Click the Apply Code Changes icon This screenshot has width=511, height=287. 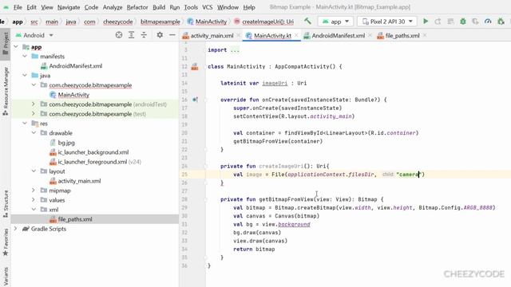(x=450, y=22)
